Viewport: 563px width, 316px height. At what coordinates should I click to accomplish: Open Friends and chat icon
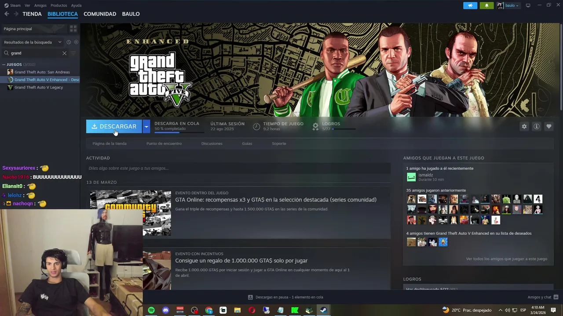tap(556, 297)
